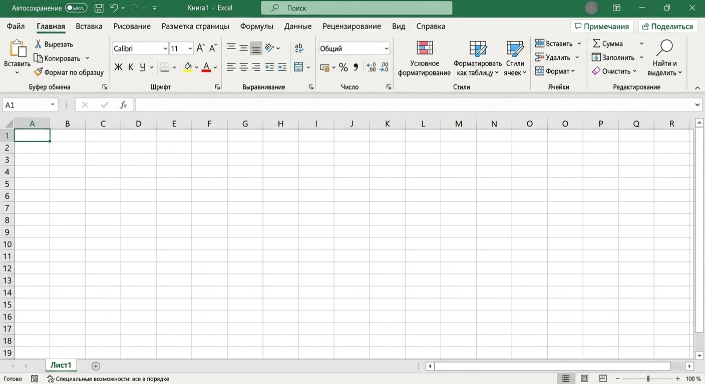Image resolution: width=705 pixels, height=384 pixels.
Task: Click the Merge and Center icon
Action: tap(299, 67)
